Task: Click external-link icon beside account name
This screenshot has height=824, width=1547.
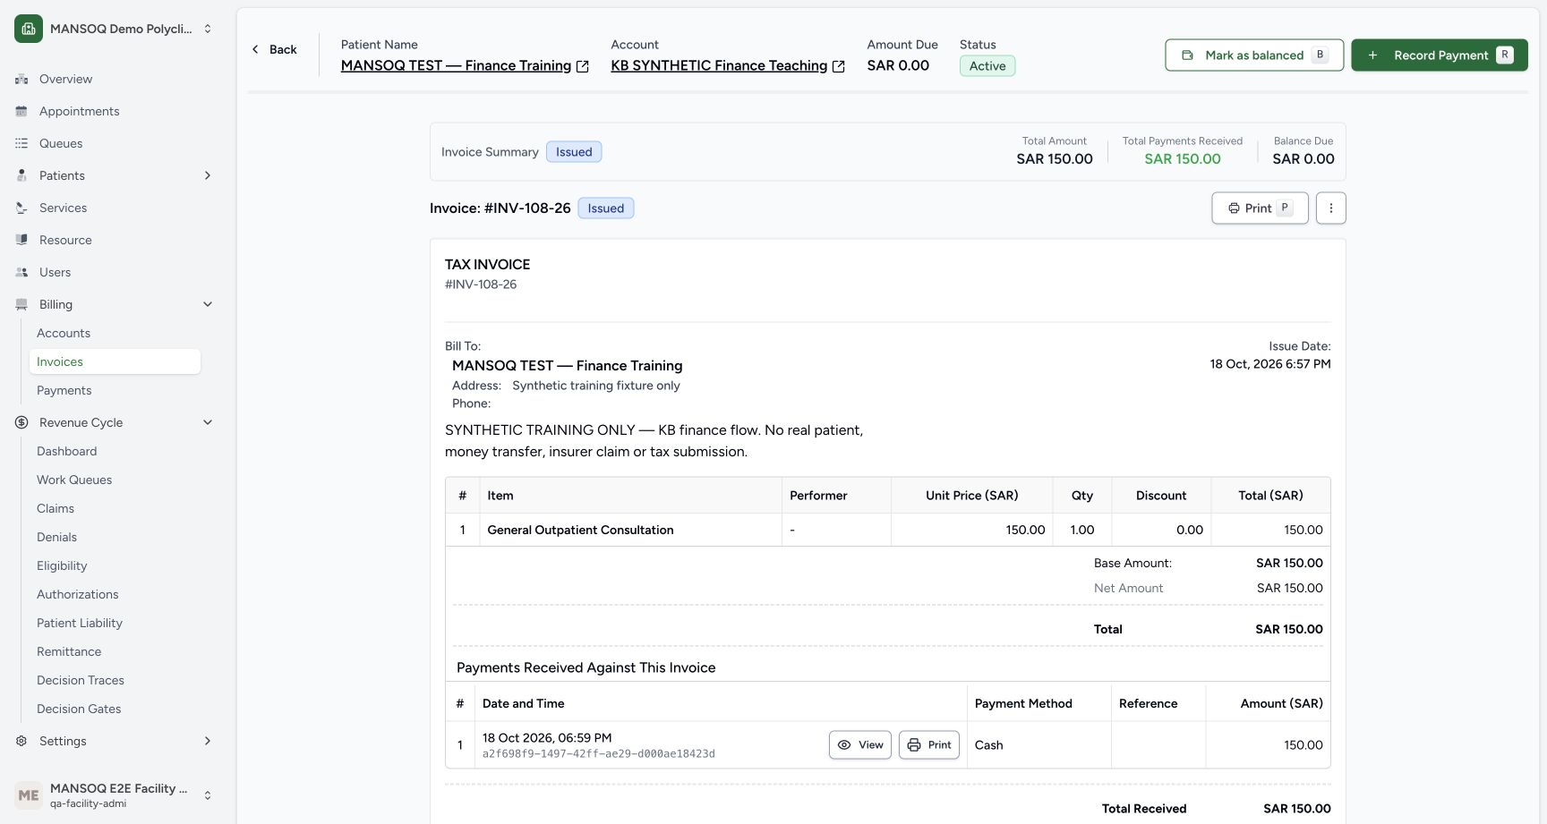Action: pos(839,66)
